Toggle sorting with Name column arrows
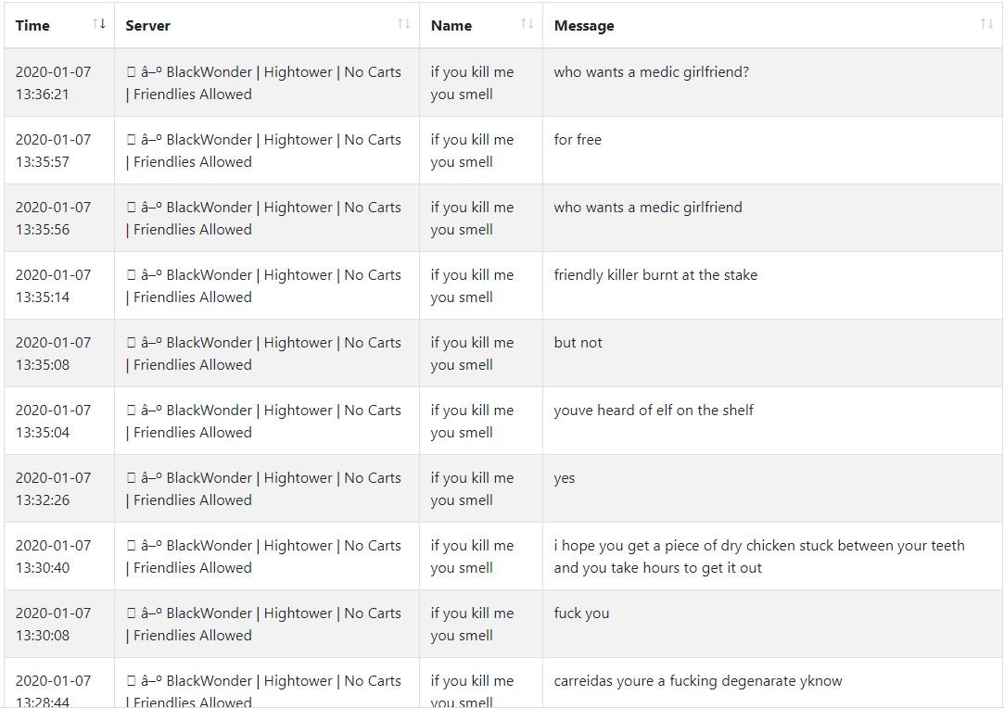 pyautogui.click(x=527, y=24)
